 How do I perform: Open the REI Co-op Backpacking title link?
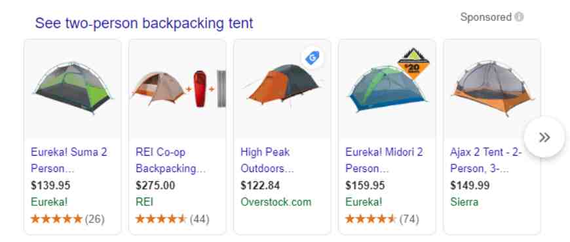coord(171,160)
